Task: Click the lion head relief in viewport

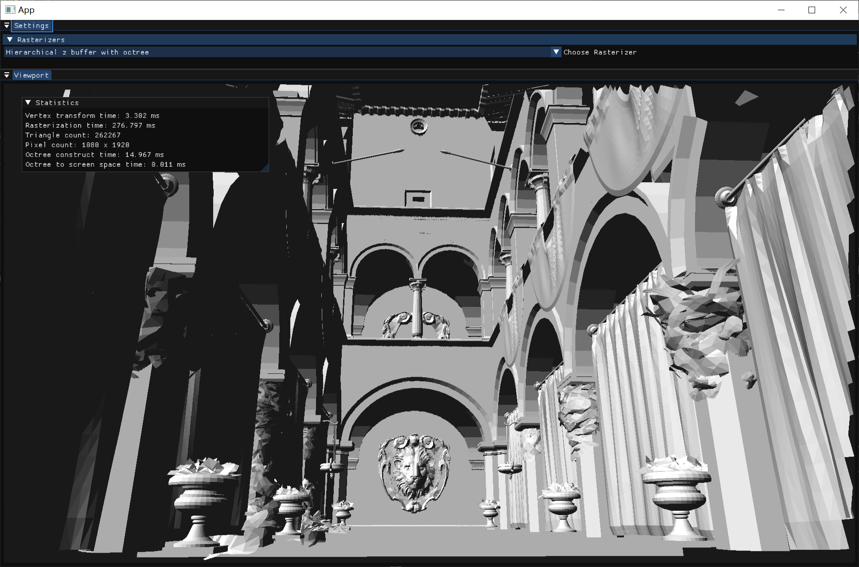Action: [414, 472]
